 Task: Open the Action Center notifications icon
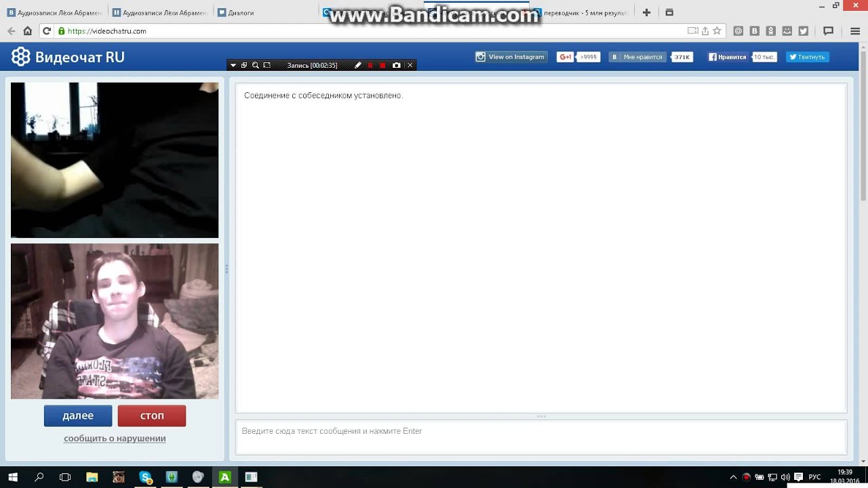click(799, 477)
